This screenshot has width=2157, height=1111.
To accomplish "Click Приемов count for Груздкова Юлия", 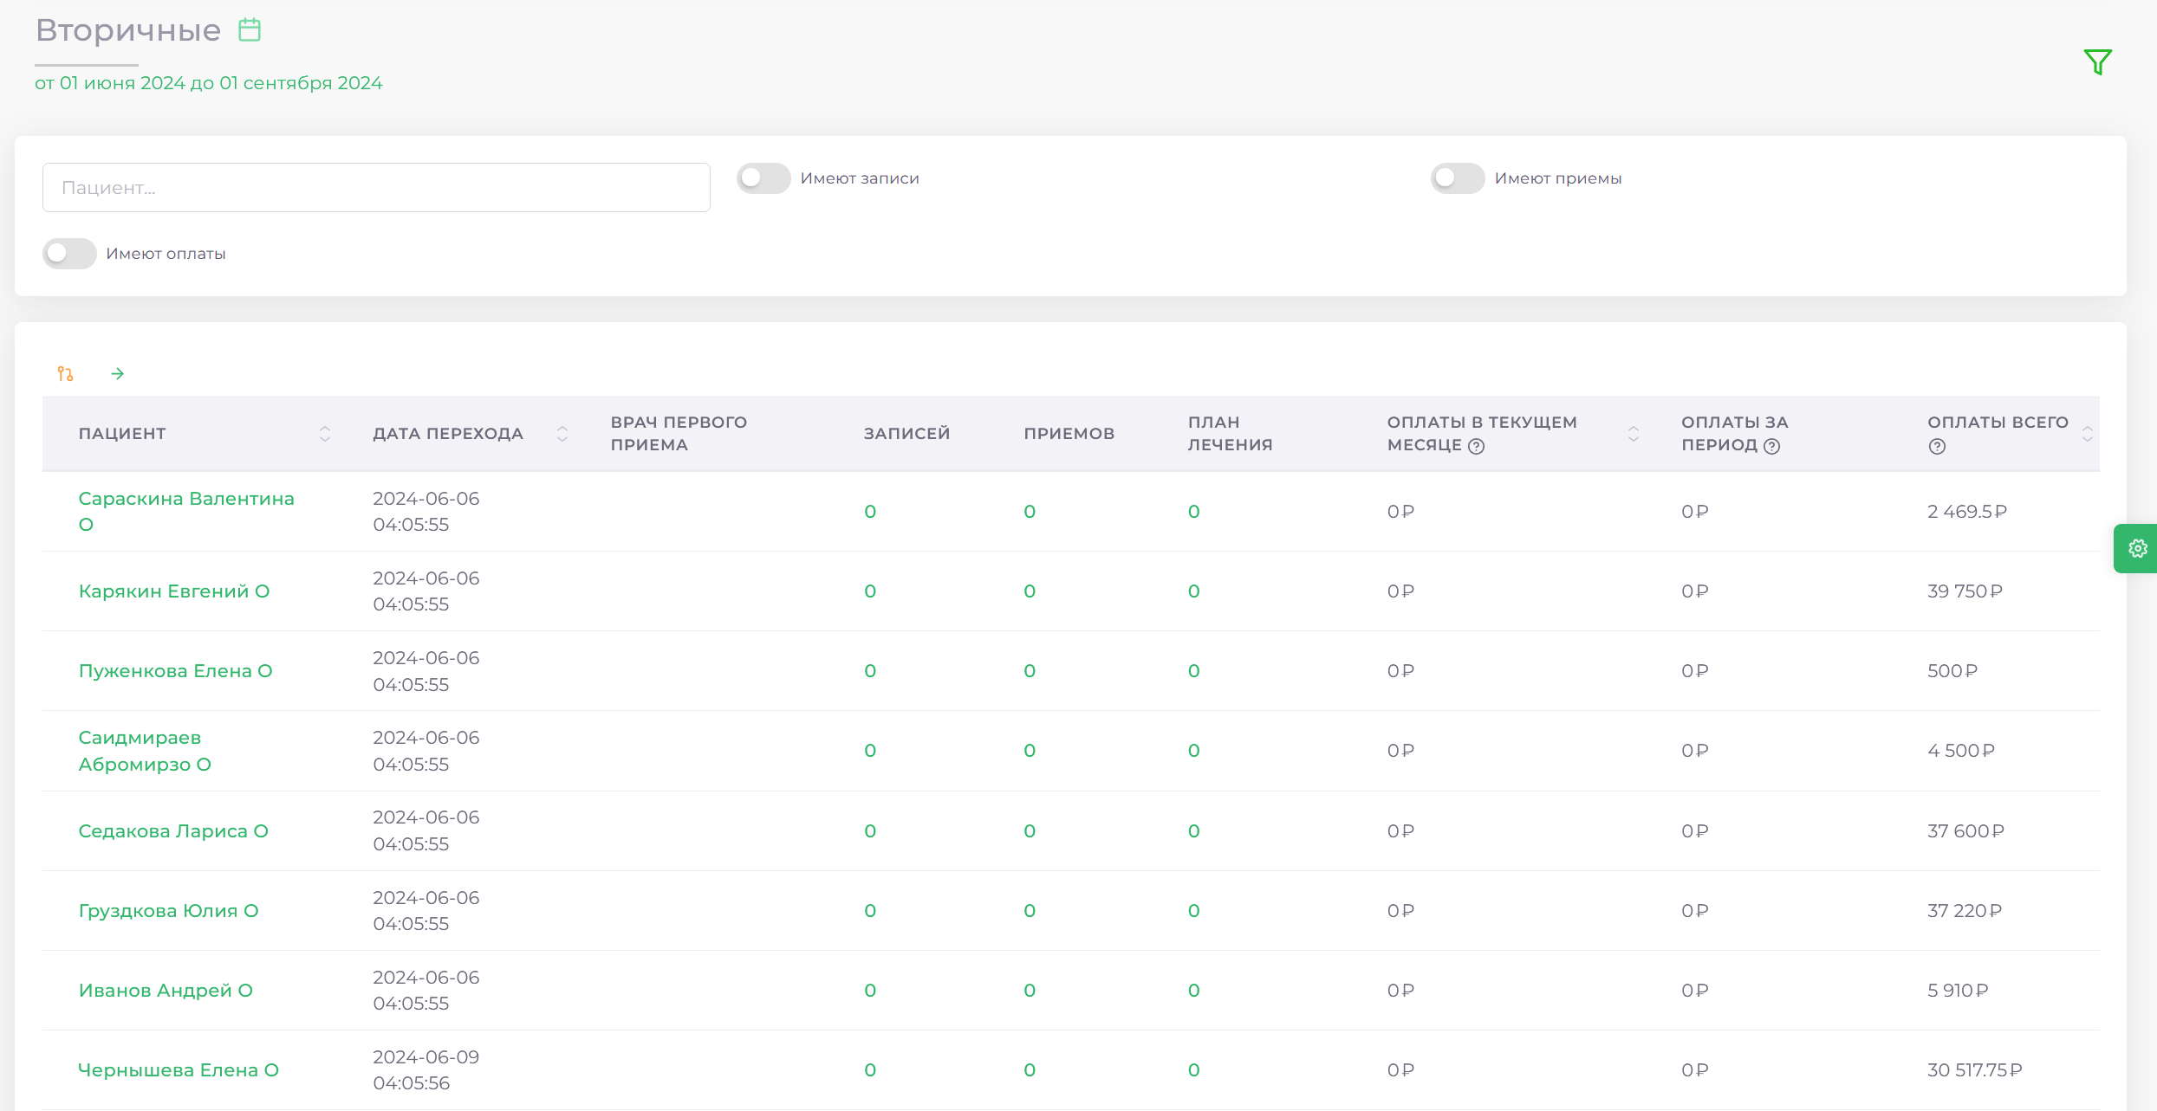I will tap(1030, 911).
